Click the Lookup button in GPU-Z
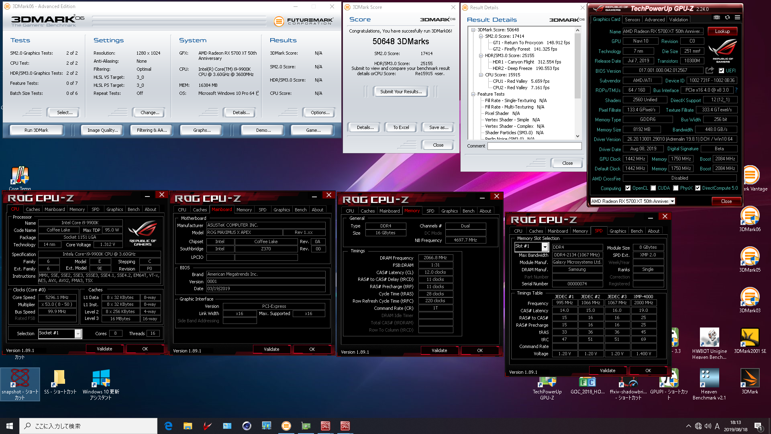Screen dimensions: 771x434 coord(722,31)
